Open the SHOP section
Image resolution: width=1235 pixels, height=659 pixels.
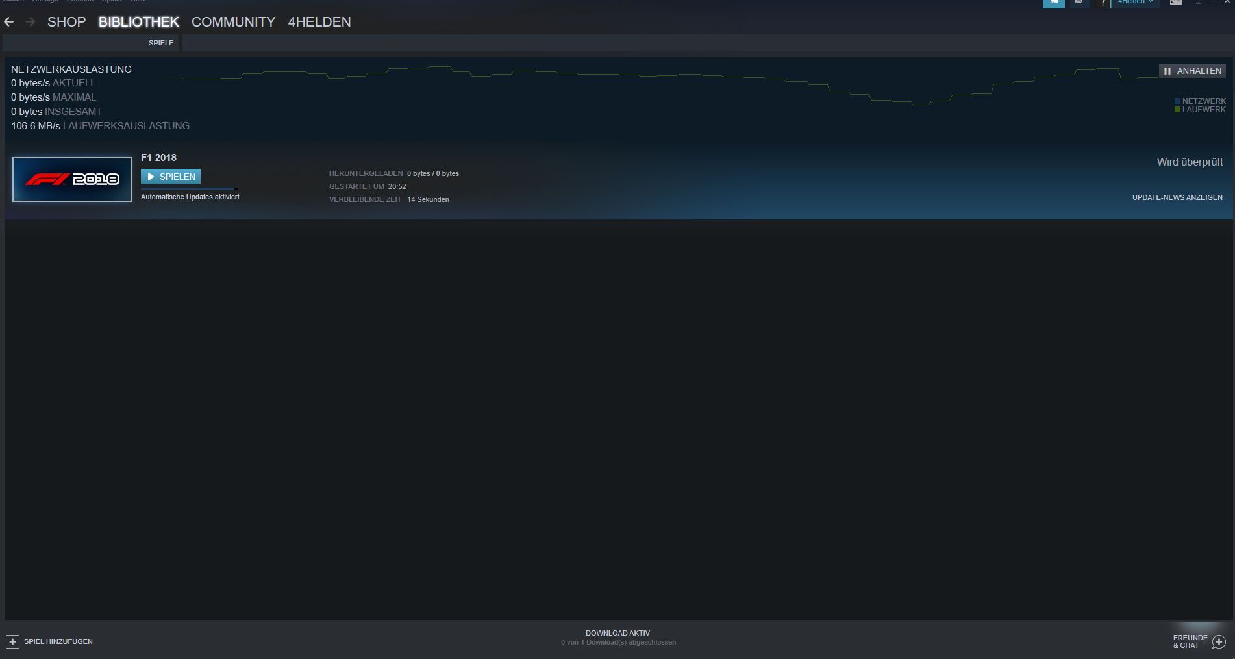[x=66, y=22]
